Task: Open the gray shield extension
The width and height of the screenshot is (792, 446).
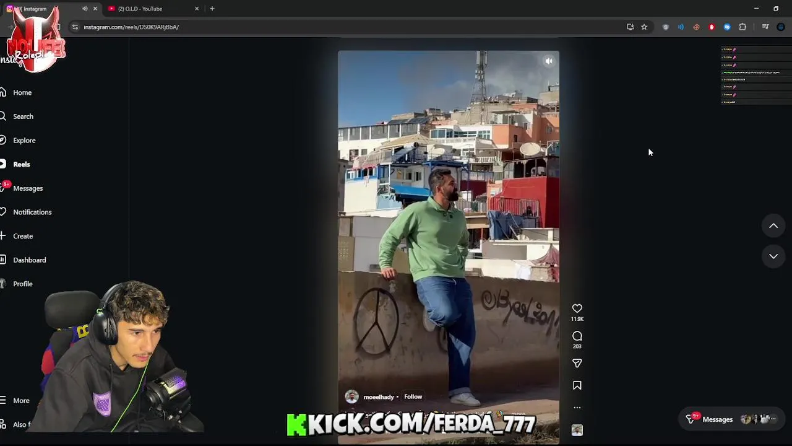Action: (666, 27)
